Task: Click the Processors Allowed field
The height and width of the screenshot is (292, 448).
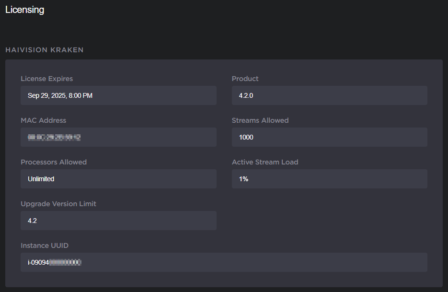Action: [118, 179]
